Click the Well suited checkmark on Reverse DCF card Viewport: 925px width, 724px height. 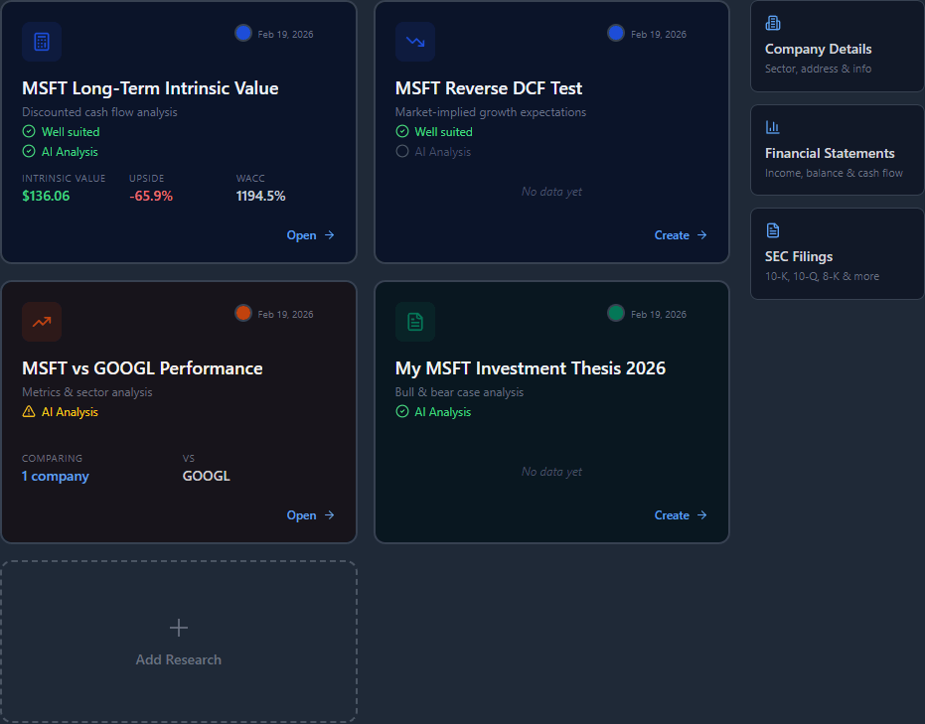click(402, 132)
